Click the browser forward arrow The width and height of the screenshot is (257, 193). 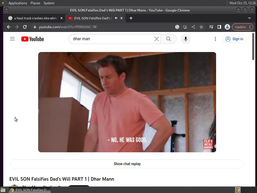(17, 27)
